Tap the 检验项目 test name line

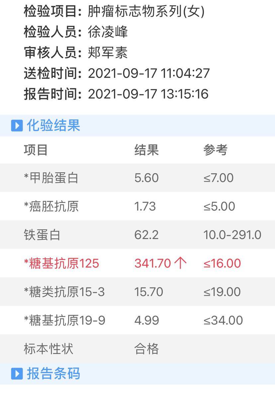(x=114, y=12)
